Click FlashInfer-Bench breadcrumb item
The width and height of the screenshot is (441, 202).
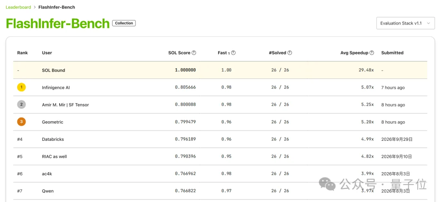click(x=57, y=7)
